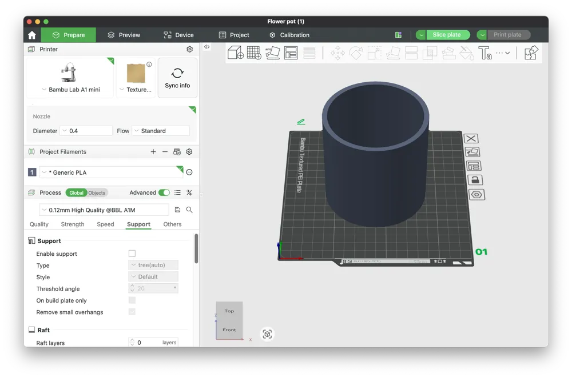Open the Speed settings tab
The image size is (572, 378).
tap(105, 224)
